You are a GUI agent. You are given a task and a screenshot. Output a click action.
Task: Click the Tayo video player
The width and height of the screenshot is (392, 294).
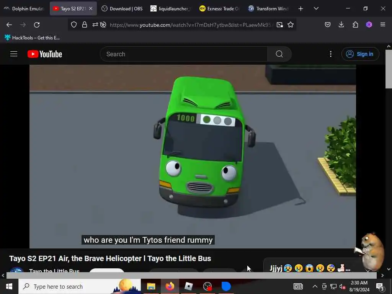point(193,157)
